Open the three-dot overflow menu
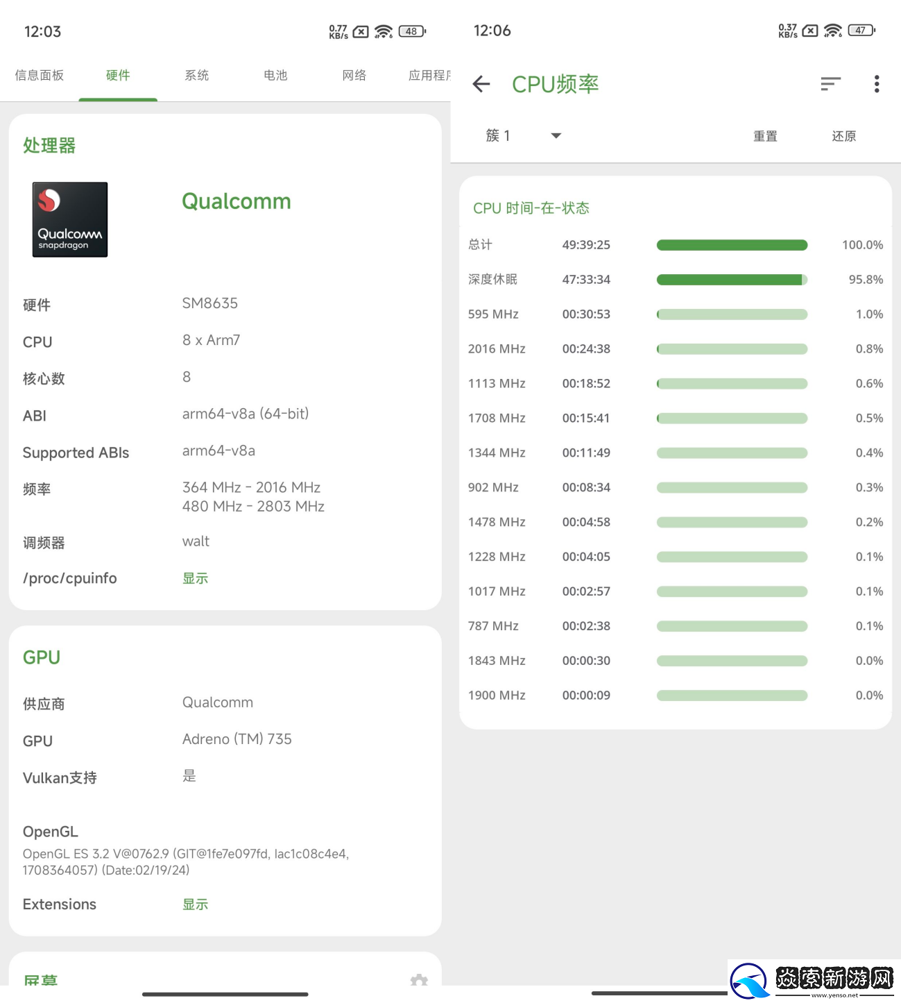The height and width of the screenshot is (1003, 901). coord(877,84)
